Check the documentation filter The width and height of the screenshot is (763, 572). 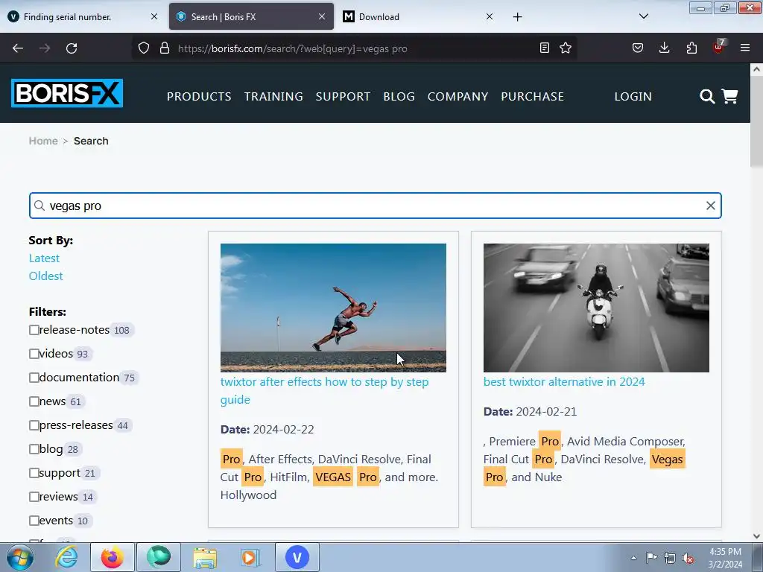click(x=34, y=378)
